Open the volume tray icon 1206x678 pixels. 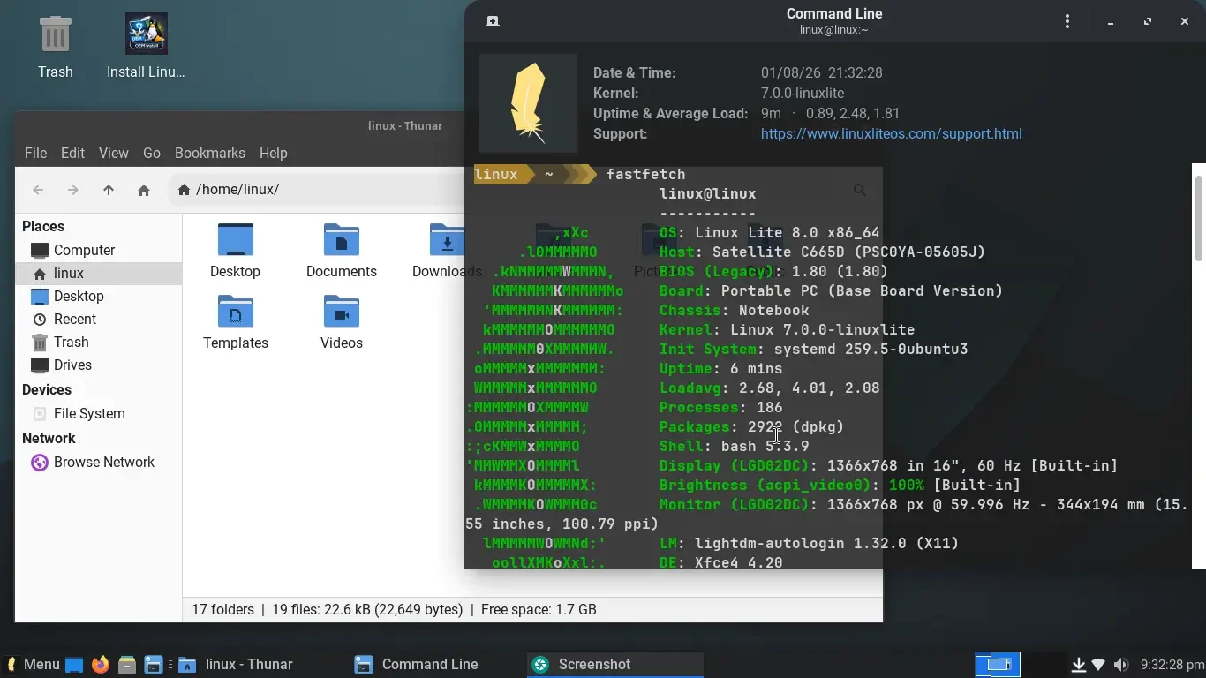(x=1120, y=664)
